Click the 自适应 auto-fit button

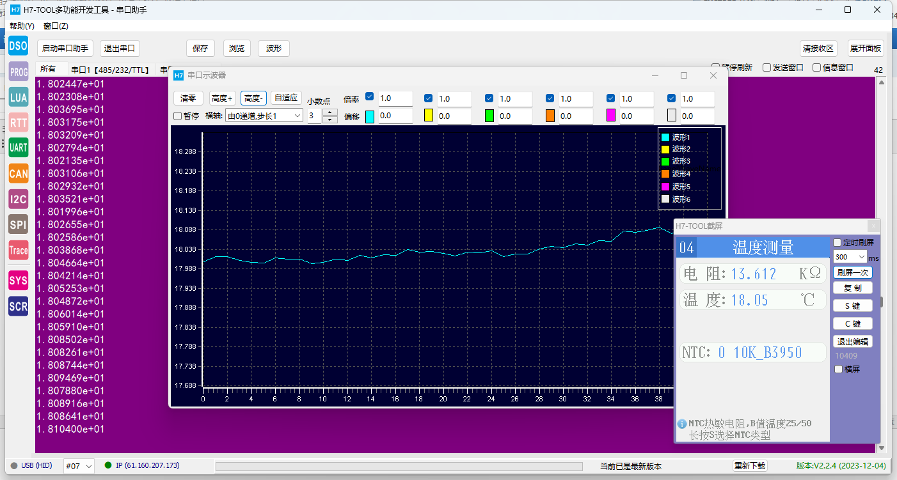click(286, 98)
